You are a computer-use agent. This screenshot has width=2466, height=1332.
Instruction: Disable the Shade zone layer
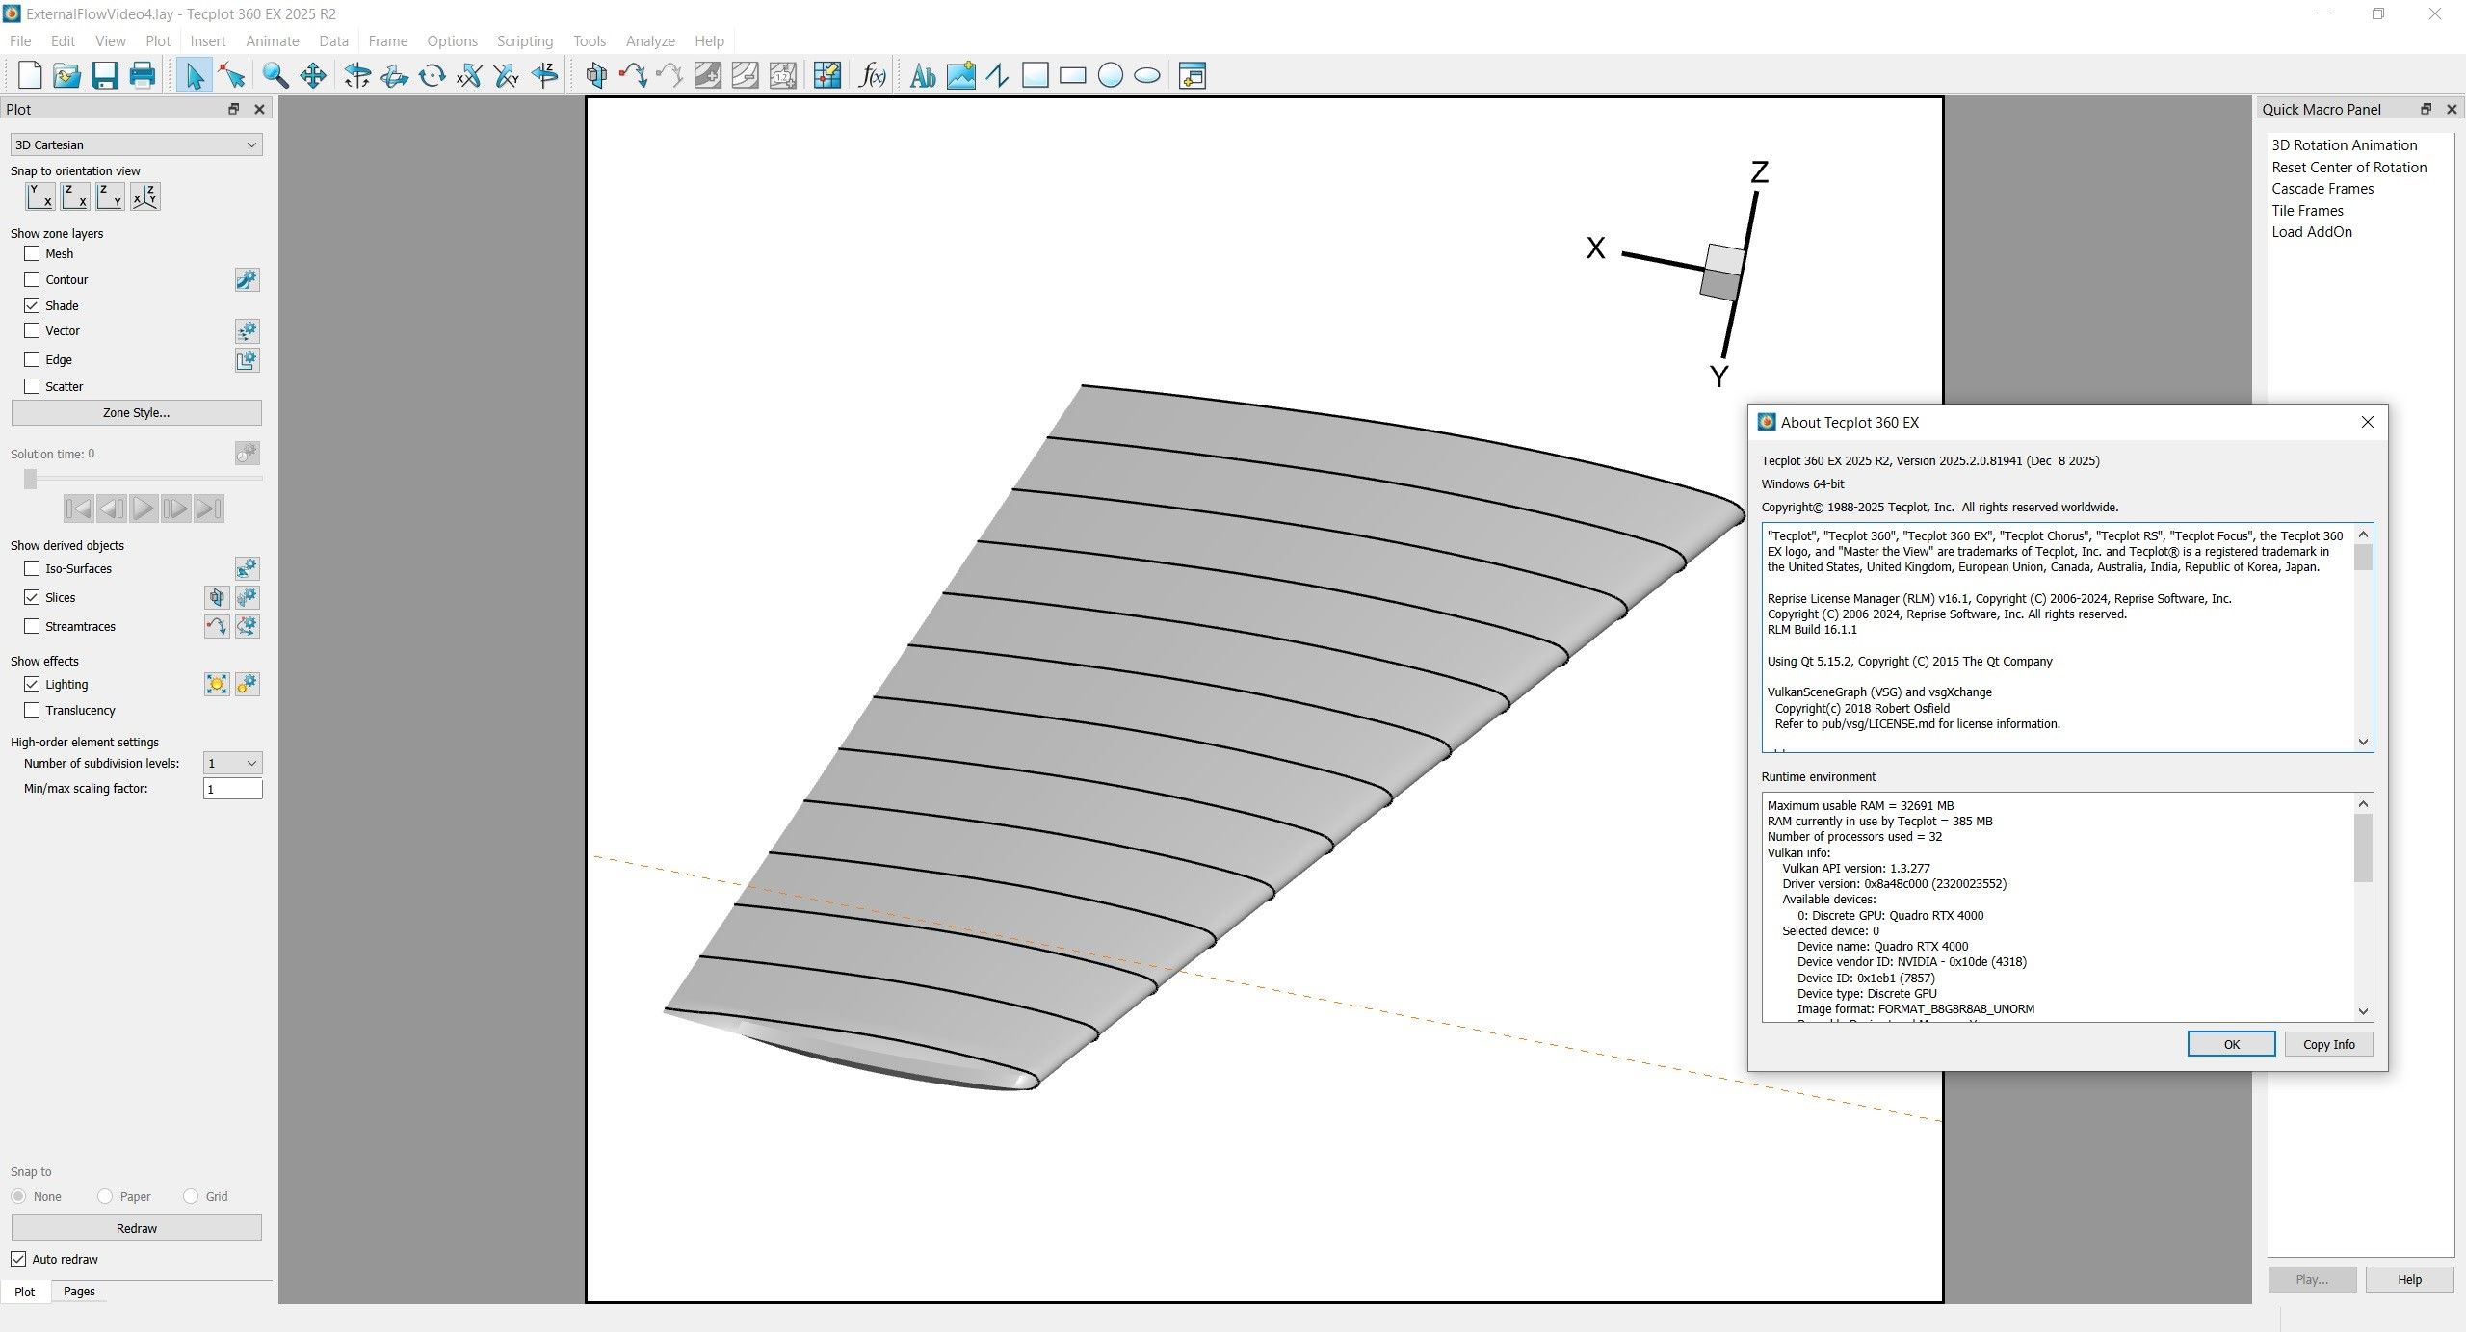32,305
